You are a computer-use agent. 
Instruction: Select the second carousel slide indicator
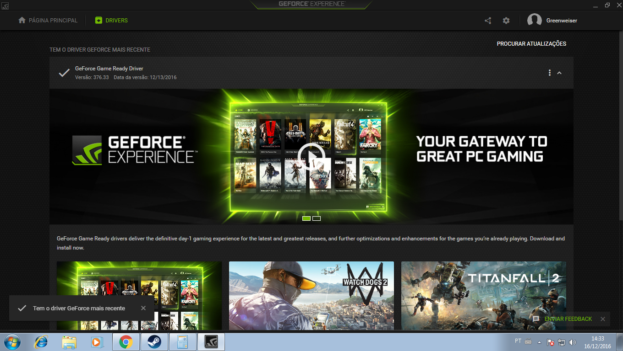(x=317, y=218)
